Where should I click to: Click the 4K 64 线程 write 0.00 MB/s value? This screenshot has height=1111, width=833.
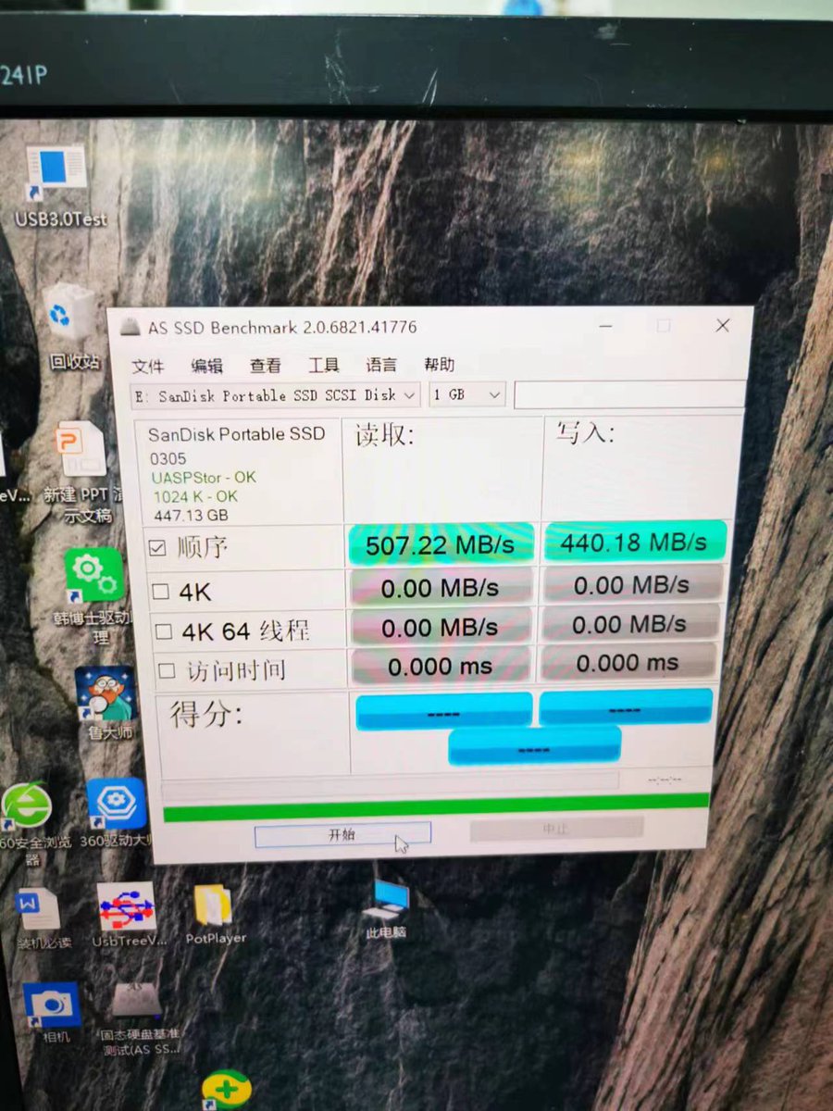tap(630, 625)
